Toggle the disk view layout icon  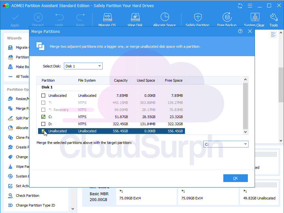pos(273,35)
